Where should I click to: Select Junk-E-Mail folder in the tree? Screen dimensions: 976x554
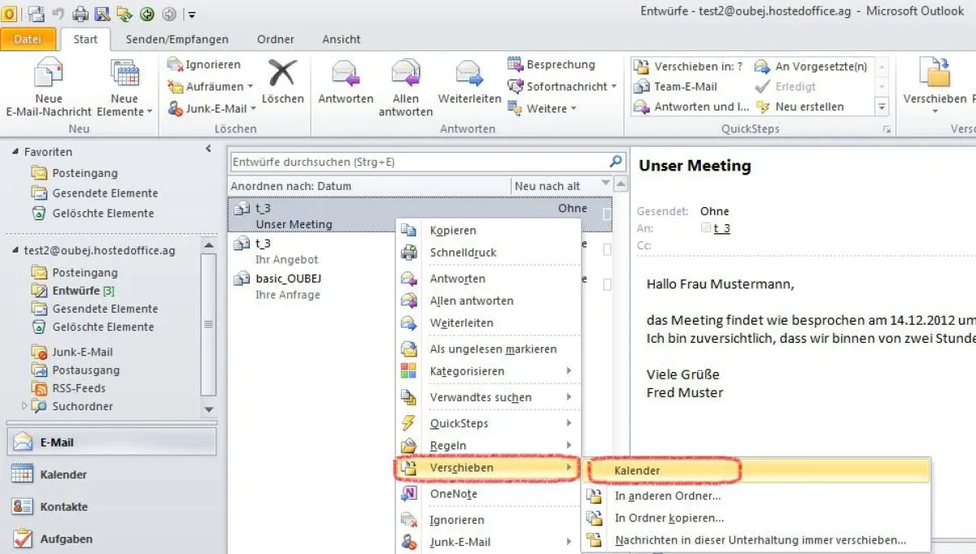pyautogui.click(x=82, y=353)
